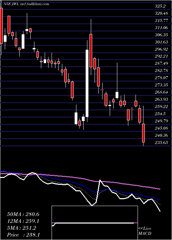
Task: Click the 50MA : 280.6 readout
Action: click(23, 214)
